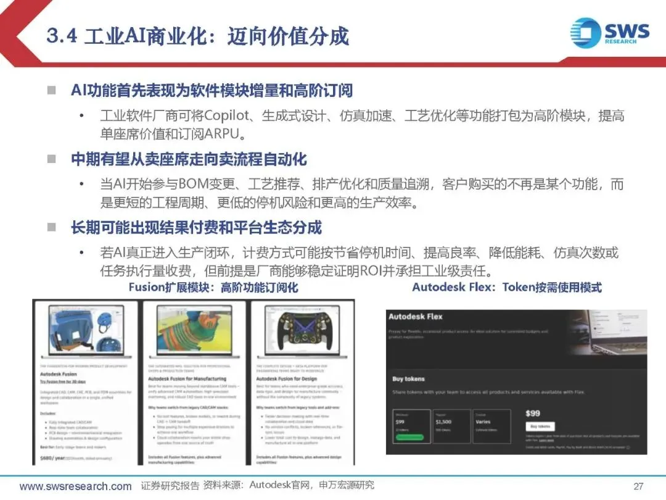Click the payment methods info icon
This screenshot has width=666, height=500.
coord(628,448)
